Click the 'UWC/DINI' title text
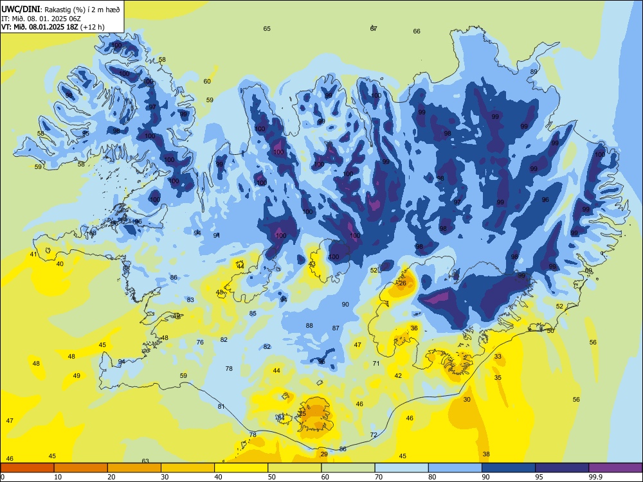643x482 pixels. (x=21, y=9)
